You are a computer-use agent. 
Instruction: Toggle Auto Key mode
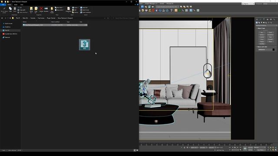tap(251, 147)
